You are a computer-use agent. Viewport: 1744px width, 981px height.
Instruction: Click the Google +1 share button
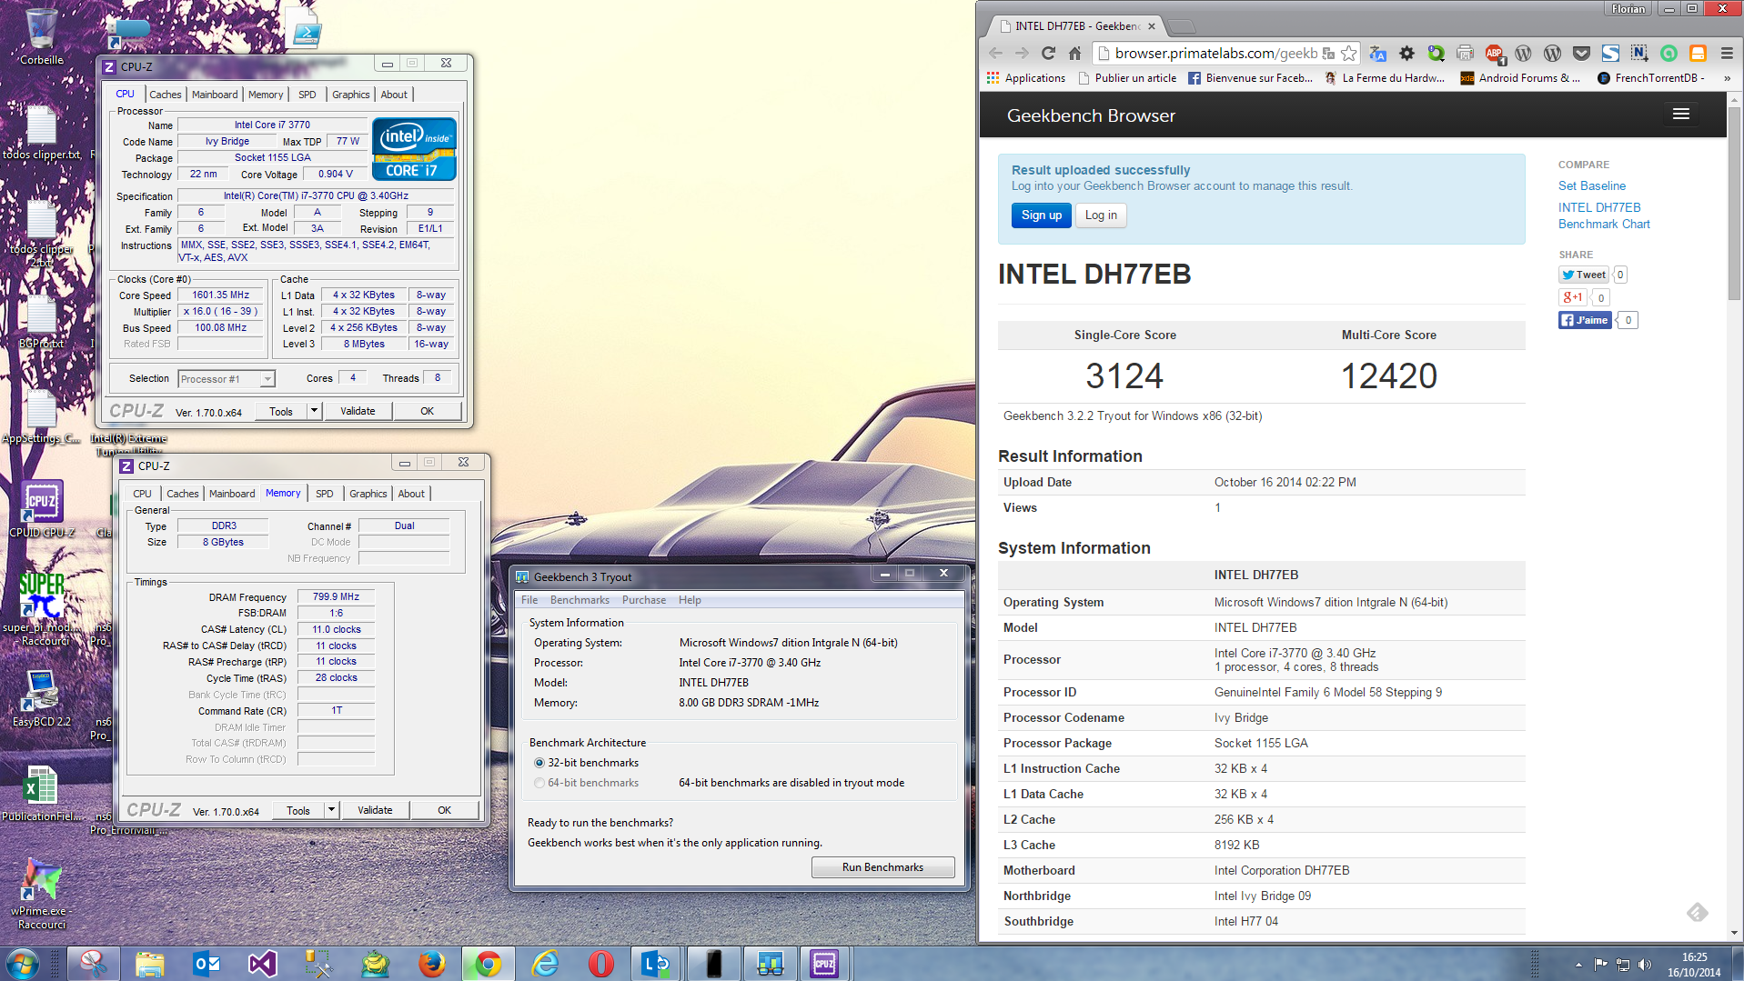(1573, 297)
